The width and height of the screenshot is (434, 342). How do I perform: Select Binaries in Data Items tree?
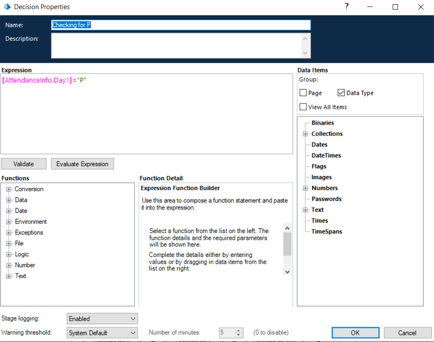click(x=323, y=123)
